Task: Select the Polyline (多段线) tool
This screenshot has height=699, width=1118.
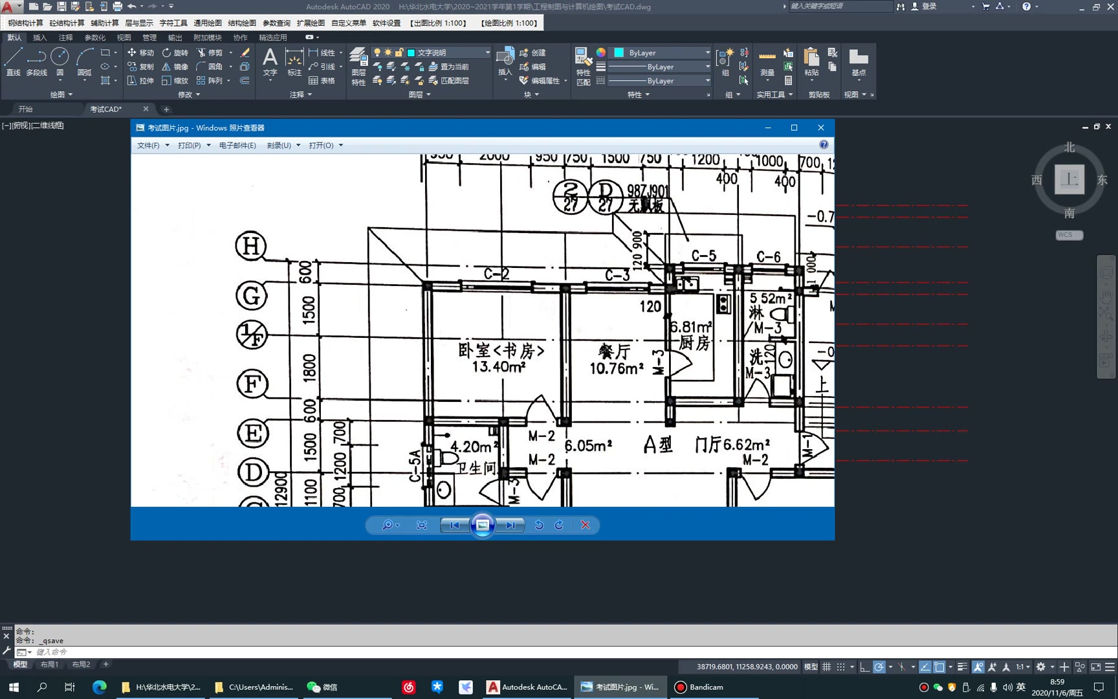Action: tap(36, 63)
